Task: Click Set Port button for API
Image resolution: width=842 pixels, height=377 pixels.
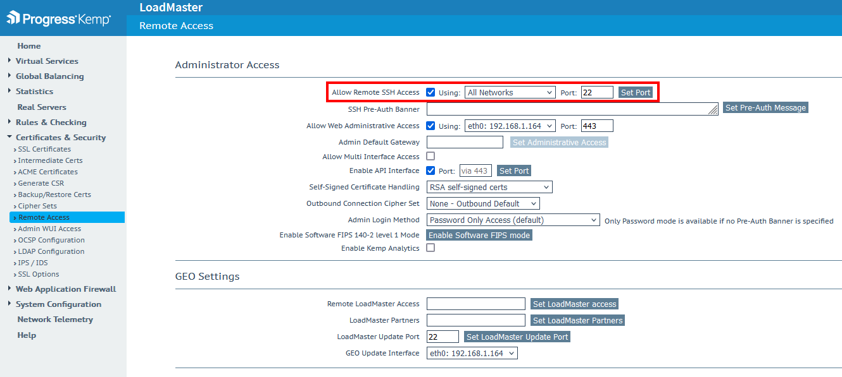Action: [x=514, y=171]
